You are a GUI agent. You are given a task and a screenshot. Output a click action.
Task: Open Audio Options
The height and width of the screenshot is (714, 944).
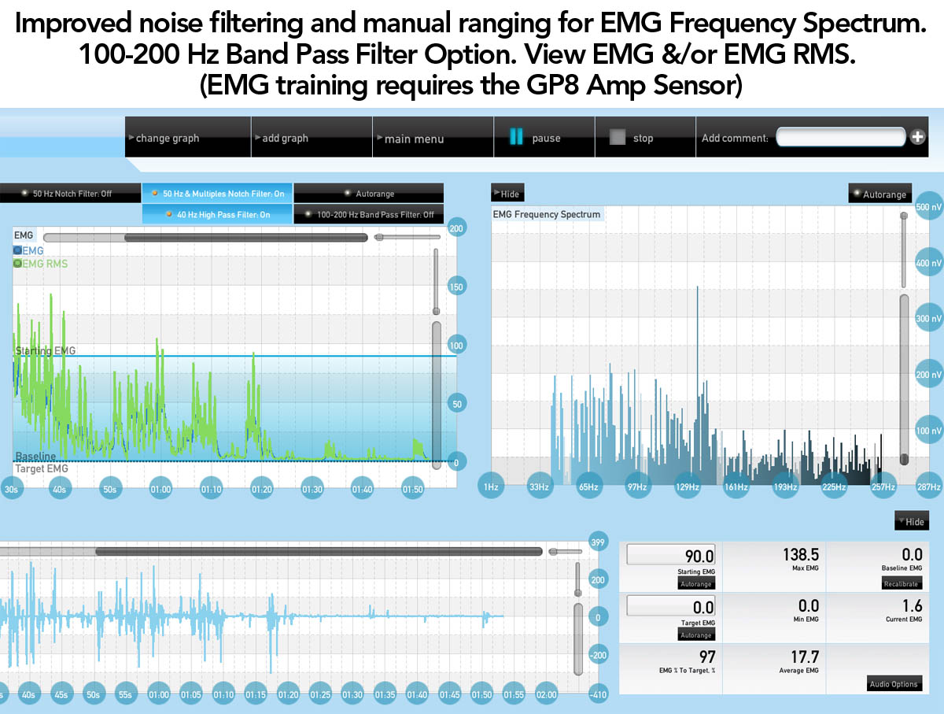pos(894,683)
